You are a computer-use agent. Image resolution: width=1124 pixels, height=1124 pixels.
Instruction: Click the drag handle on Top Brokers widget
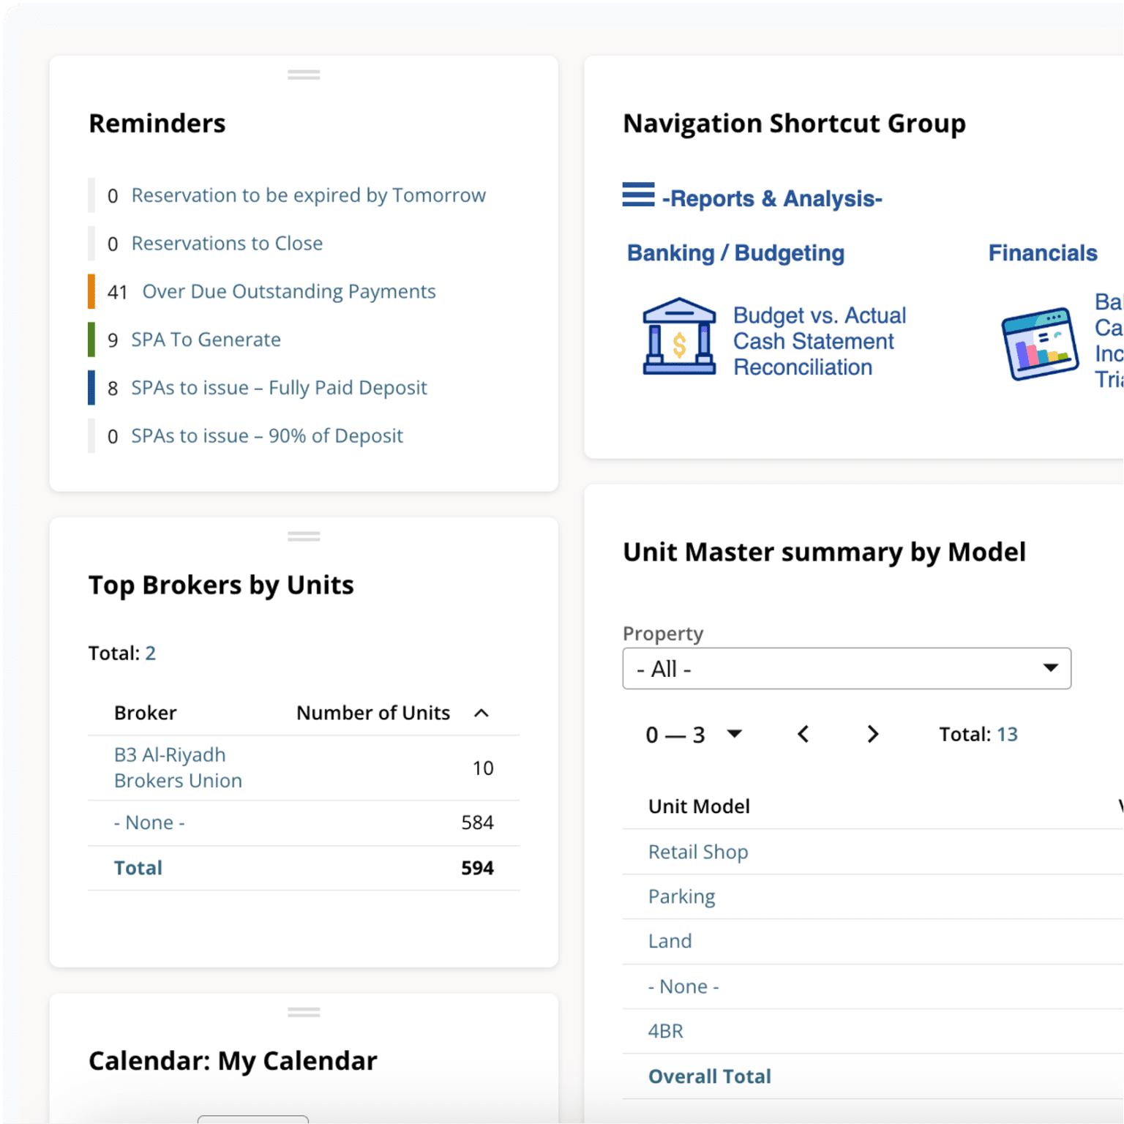(304, 536)
